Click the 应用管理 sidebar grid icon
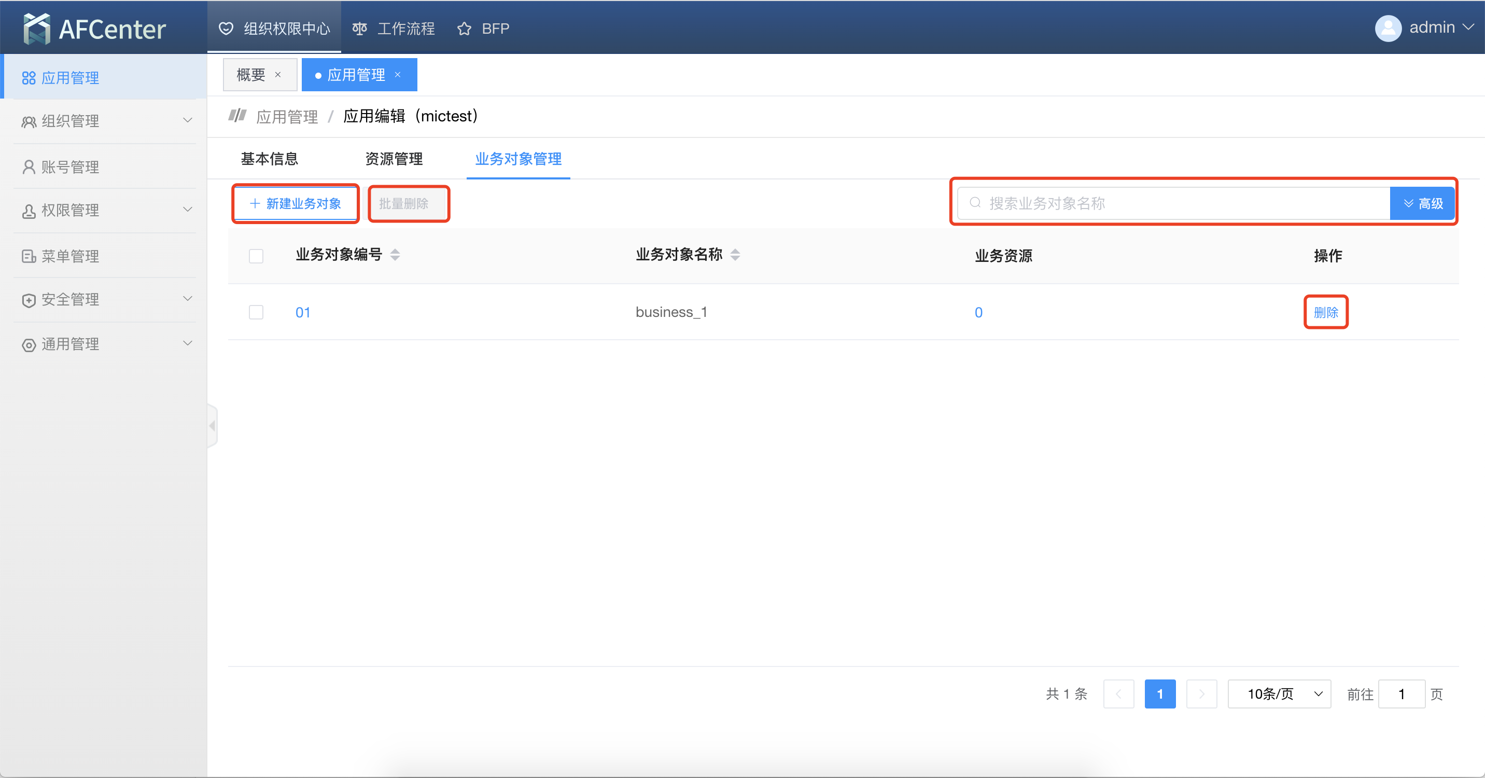1485x778 pixels. point(28,78)
